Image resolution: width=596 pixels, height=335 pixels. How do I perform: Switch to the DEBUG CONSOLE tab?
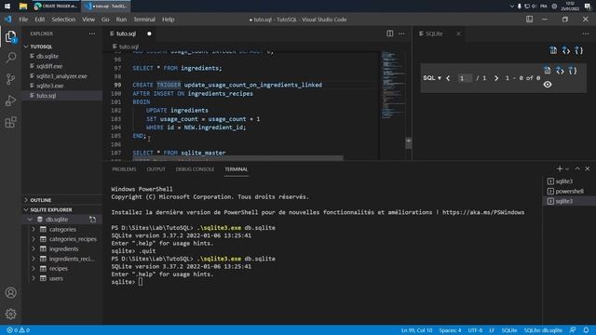(195, 169)
